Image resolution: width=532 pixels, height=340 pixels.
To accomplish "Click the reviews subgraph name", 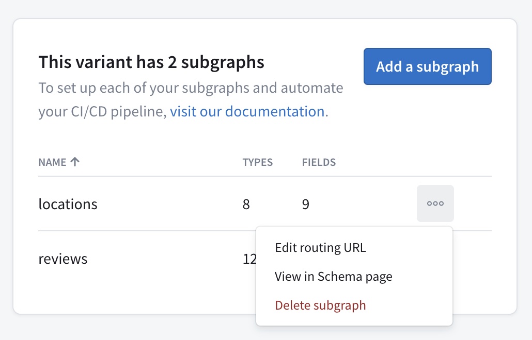I will coord(62,259).
